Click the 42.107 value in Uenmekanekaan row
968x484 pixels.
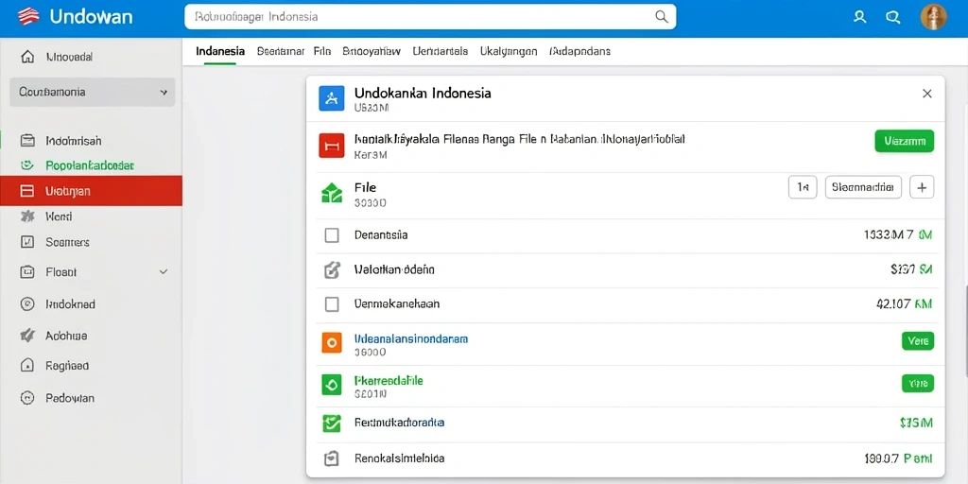point(894,303)
